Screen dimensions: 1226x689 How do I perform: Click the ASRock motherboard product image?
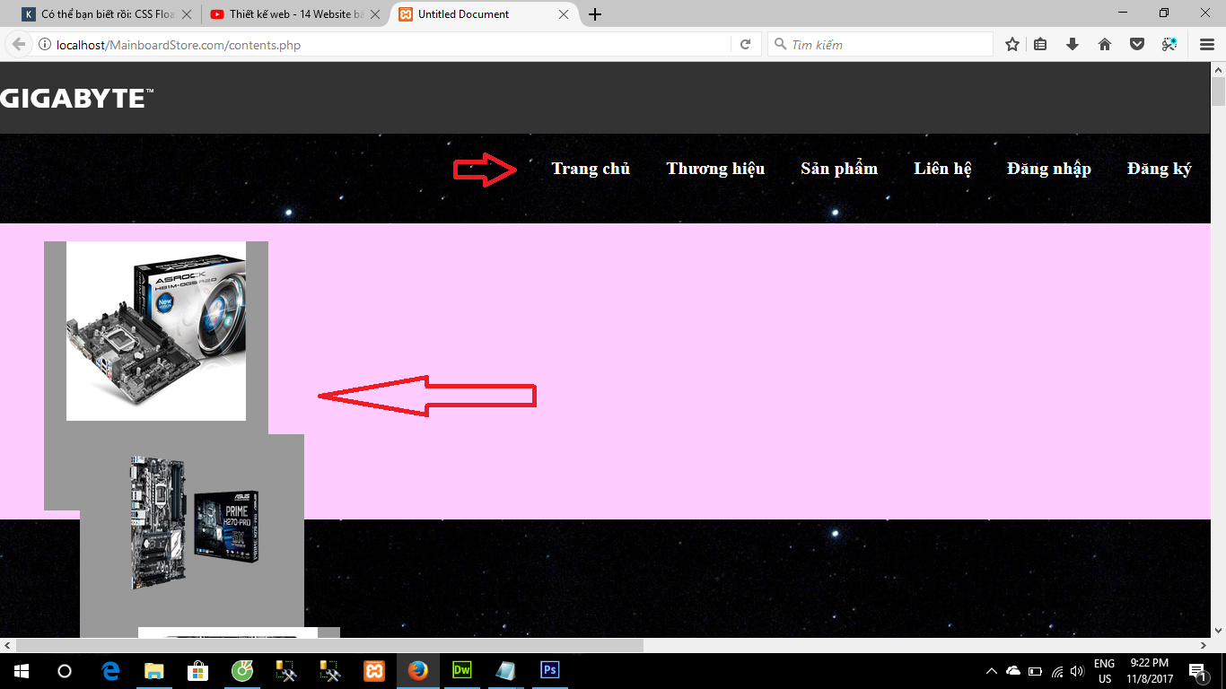click(x=156, y=330)
